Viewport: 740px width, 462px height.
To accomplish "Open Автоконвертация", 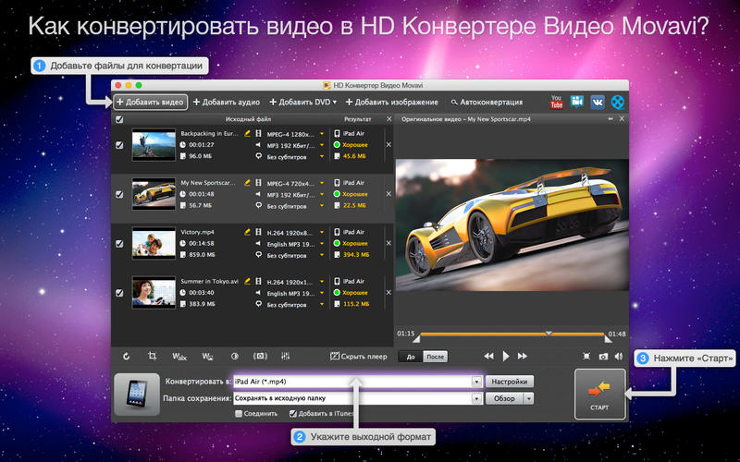I will (487, 103).
